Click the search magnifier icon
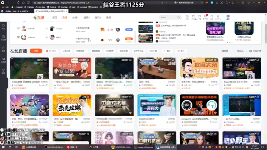The width and height of the screenshot is (267, 150). (x=179, y=17)
